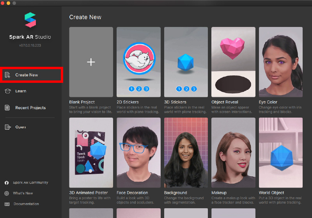This screenshot has height=218, width=312.
Task: Choose Open to browse a project
Action: 21,127
